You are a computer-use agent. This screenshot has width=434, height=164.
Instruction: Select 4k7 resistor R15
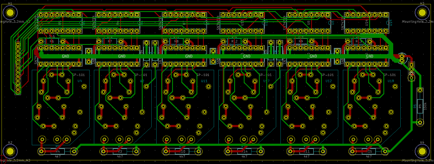point(369,151)
